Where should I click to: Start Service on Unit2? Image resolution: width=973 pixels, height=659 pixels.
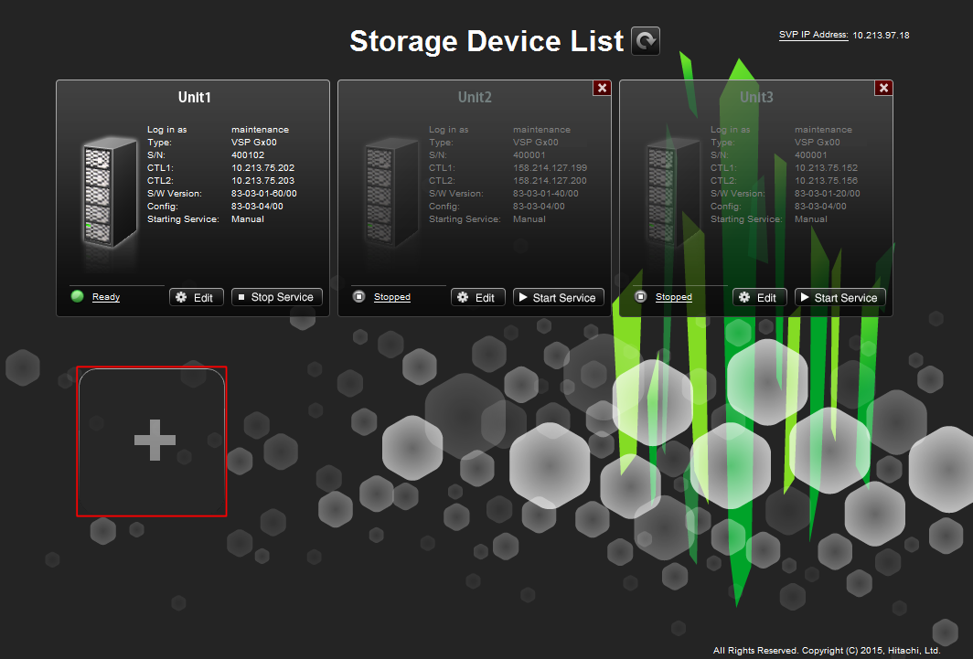[559, 297]
